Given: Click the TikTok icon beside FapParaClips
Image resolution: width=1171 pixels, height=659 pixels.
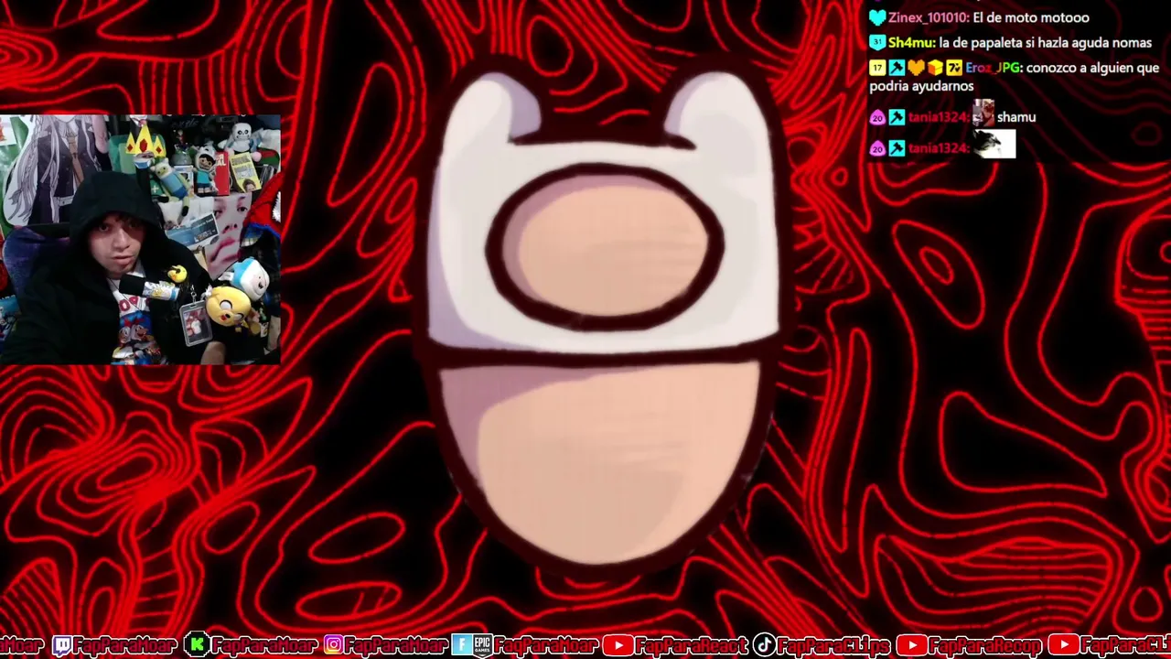Looking at the screenshot, I should click(x=765, y=645).
